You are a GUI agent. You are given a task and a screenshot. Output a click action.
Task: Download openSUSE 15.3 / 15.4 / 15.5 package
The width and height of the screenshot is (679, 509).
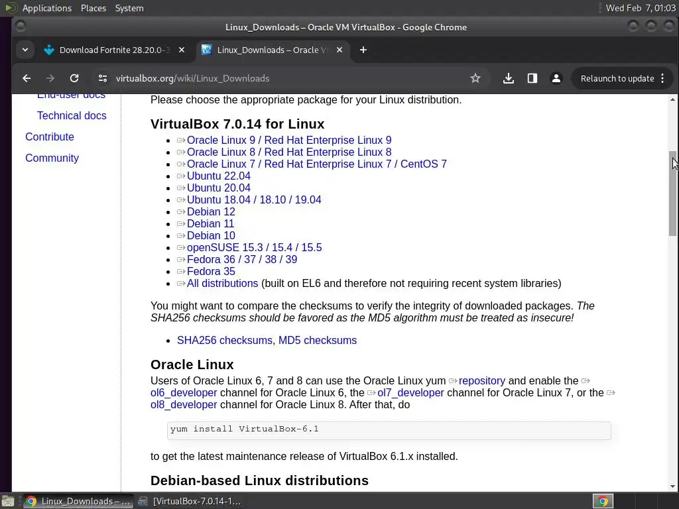point(254,248)
